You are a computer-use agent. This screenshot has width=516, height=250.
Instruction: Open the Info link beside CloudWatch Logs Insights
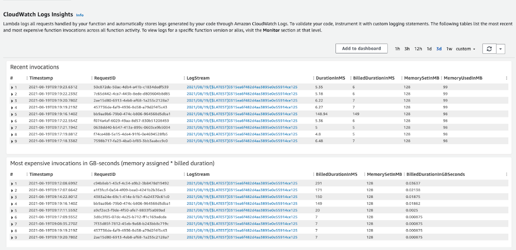[x=80, y=15]
